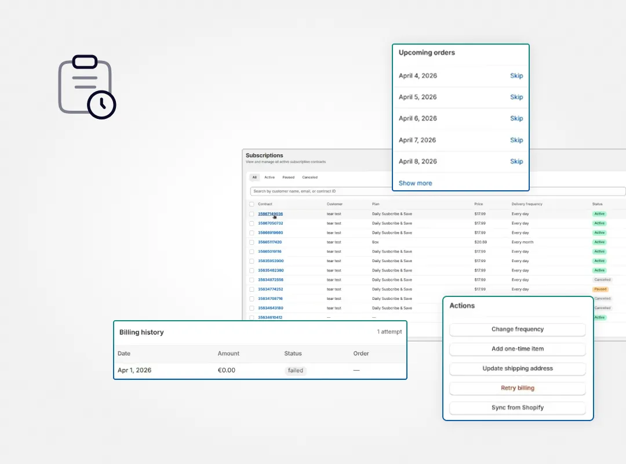The image size is (626, 464).
Task: Open contract 35834872556
Action: click(x=271, y=280)
